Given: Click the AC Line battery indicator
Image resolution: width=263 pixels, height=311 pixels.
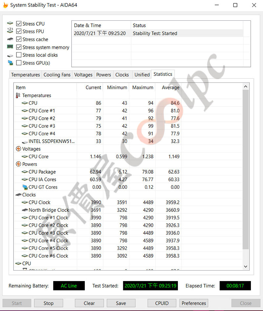Looking at the screenshot, I should [x=69, y=286].
